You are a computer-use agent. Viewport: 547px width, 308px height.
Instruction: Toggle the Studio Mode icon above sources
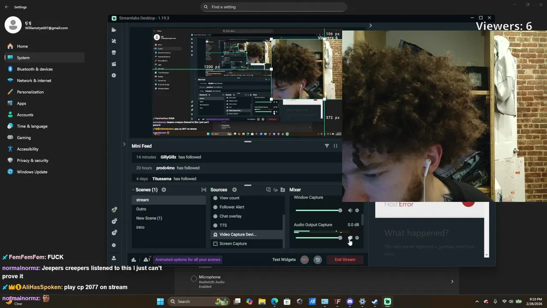pyautogui.click(x=268, y=190)
